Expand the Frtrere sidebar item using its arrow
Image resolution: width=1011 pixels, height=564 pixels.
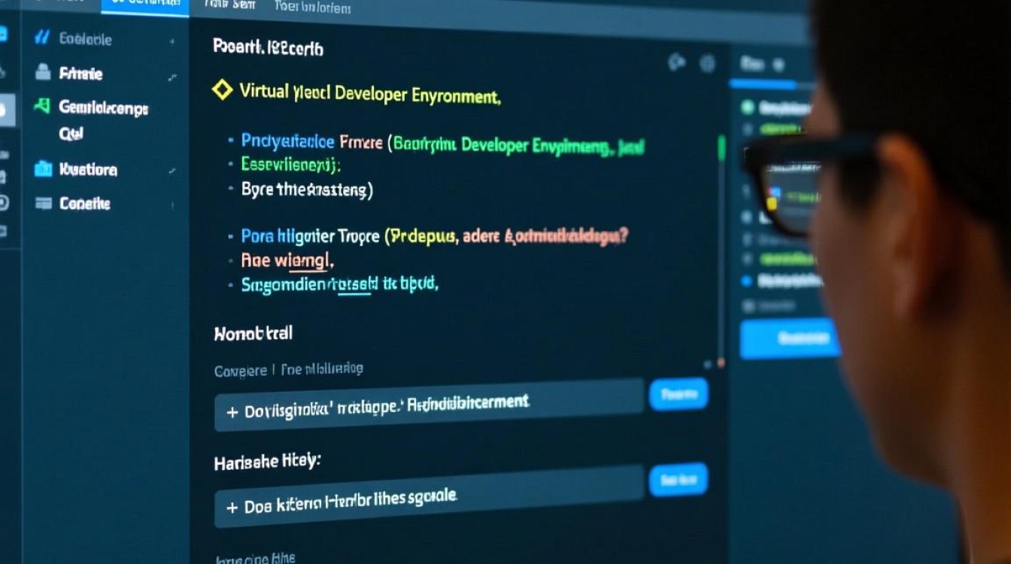tap(172, 77)
